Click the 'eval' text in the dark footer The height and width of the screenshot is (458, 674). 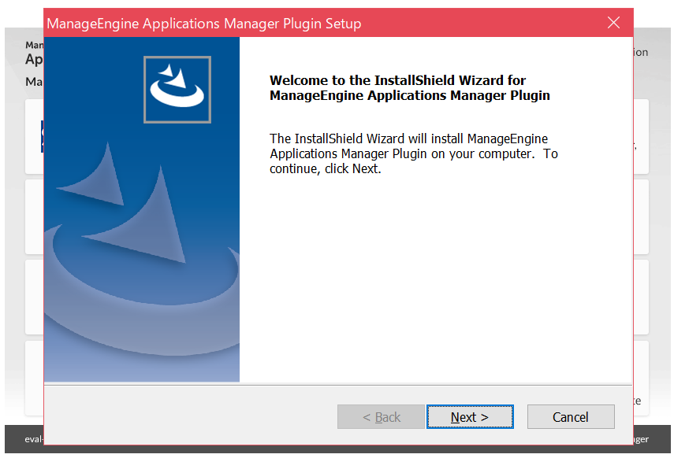[x=33, y=439]
